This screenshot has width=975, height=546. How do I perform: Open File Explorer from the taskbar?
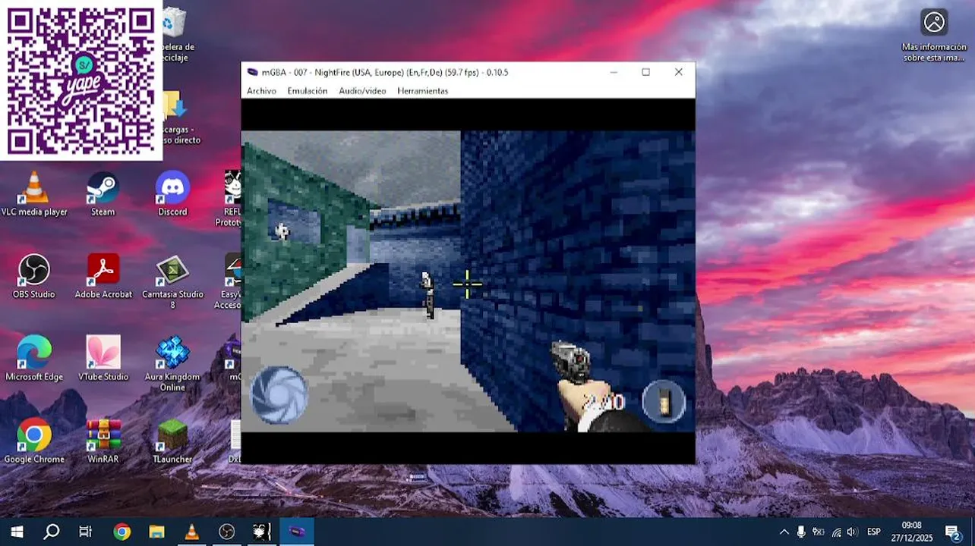pyautogui.click(x=156, y=532)
